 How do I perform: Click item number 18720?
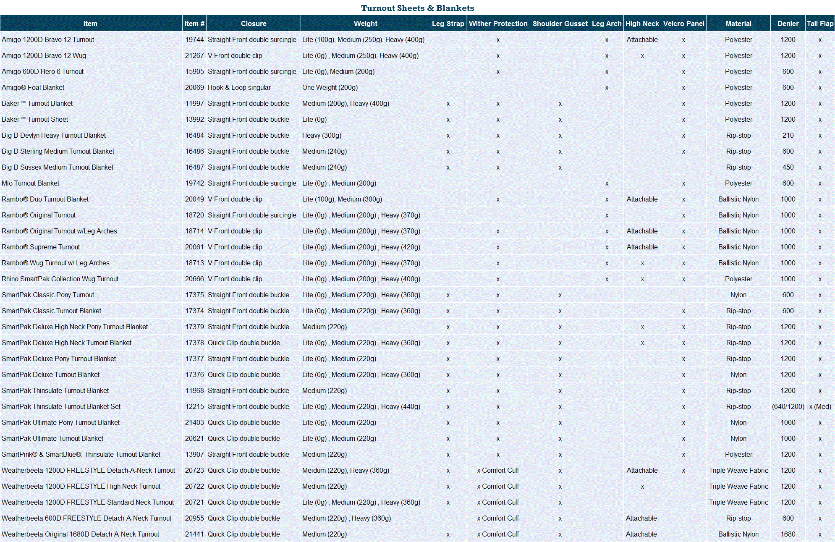click(x=194, y=215)
